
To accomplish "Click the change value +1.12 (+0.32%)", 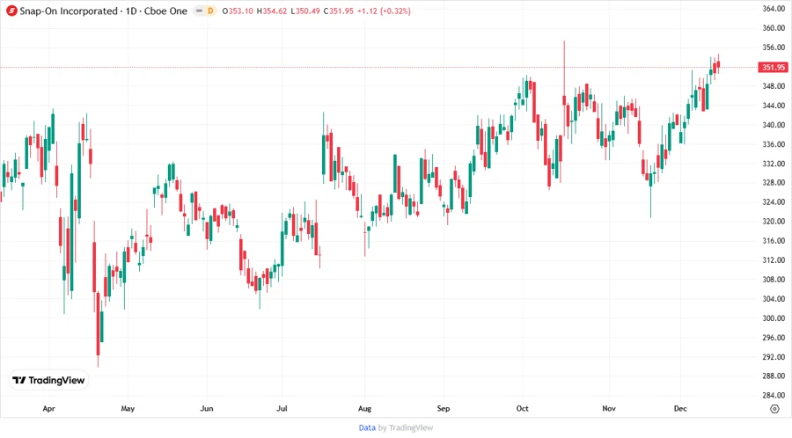I will [384, 11].
